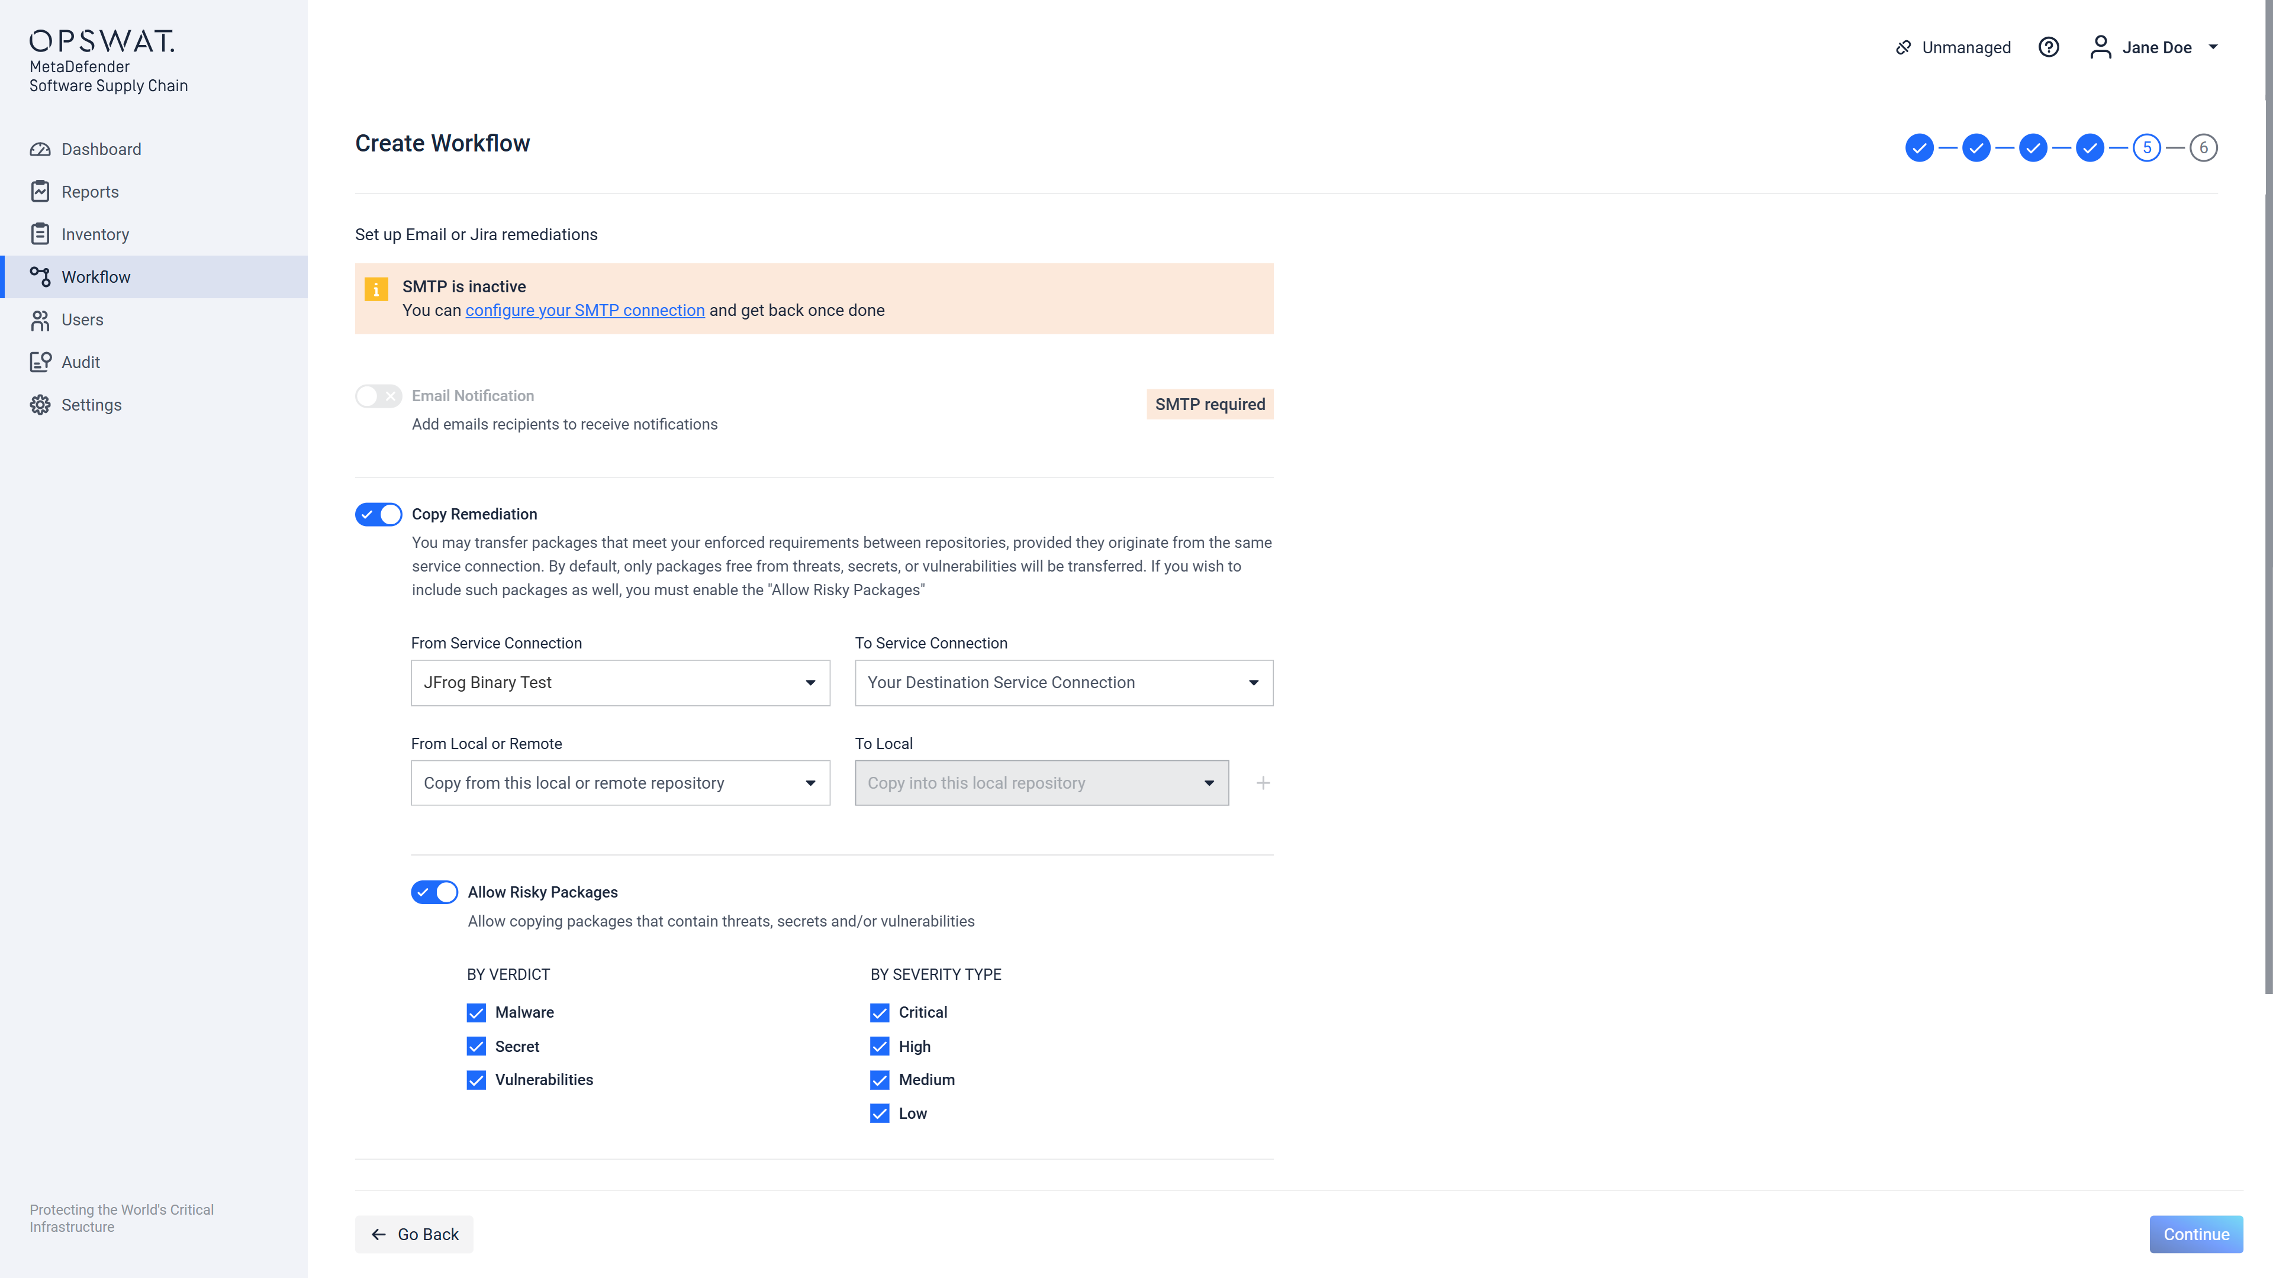Click the Reports icon in sidebar
Viewport: 2273px width, 1278px height.
40,191
